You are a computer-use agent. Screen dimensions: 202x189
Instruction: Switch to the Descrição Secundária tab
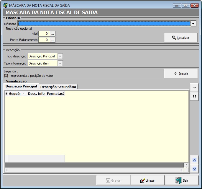point(58,87)
